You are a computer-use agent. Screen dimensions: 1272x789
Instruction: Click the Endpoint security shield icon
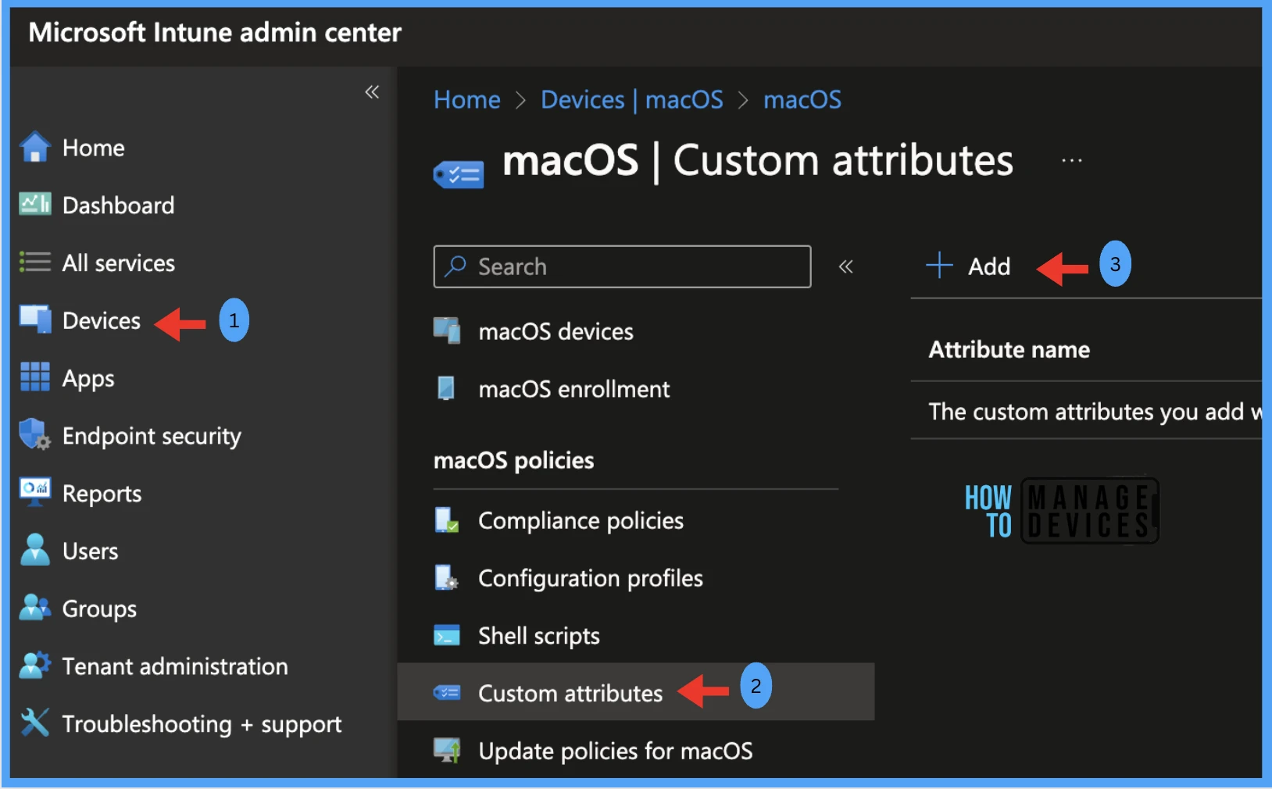coord(34,434)
